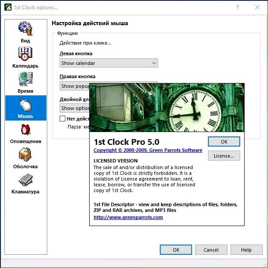
Task: Open the Двойной клик Show options dropdown
Action: pos(74,108)
